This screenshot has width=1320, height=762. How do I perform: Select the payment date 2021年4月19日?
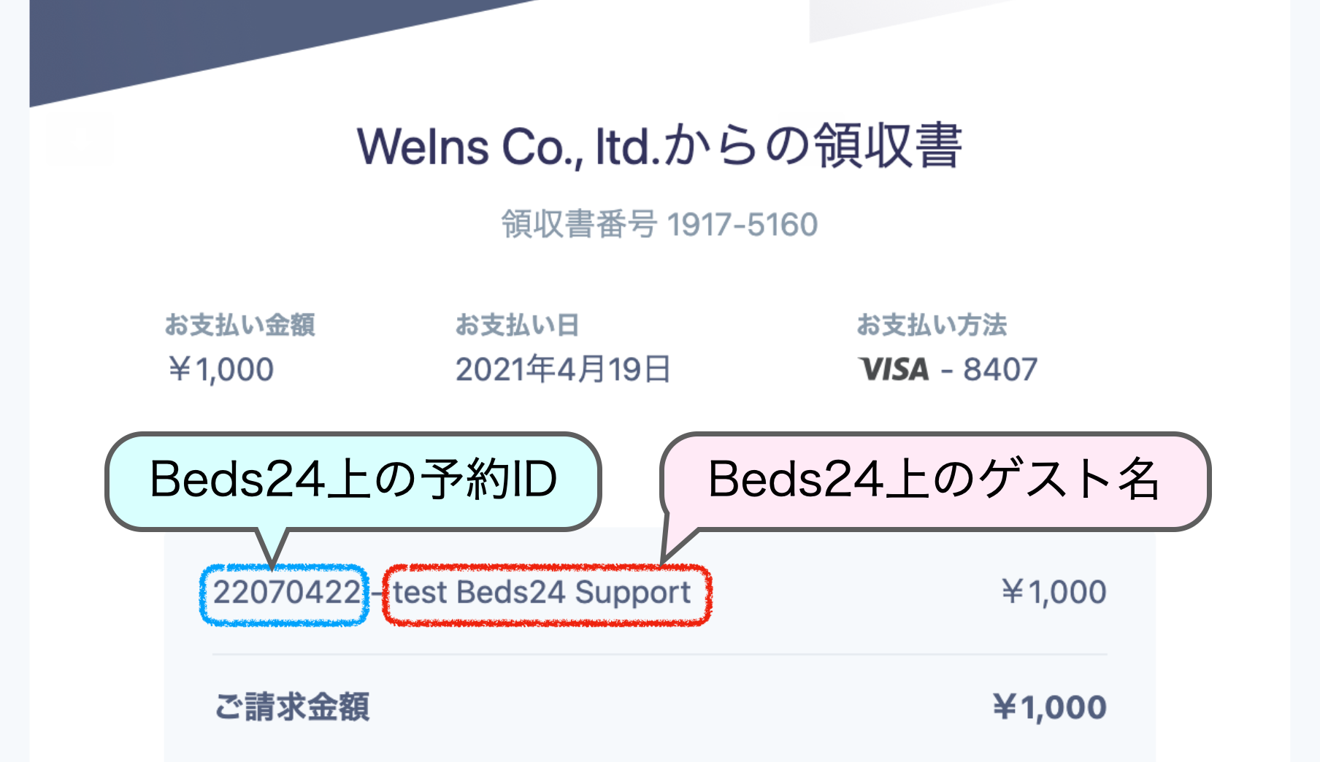click(x=563, y=369)
